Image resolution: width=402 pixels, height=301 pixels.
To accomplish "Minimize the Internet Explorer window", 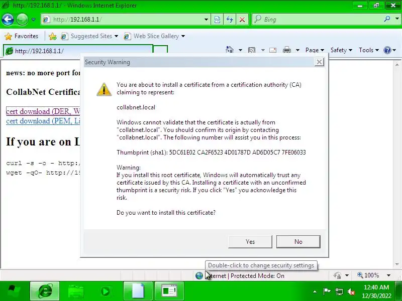I will click(x=360, y=5).
